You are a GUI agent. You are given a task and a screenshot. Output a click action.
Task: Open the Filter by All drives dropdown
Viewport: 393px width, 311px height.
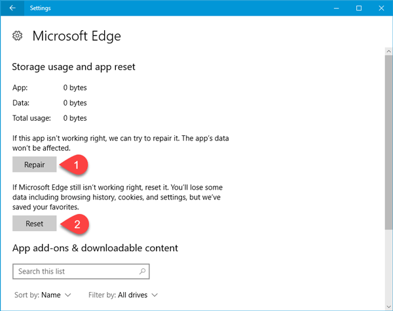[123, 295]
